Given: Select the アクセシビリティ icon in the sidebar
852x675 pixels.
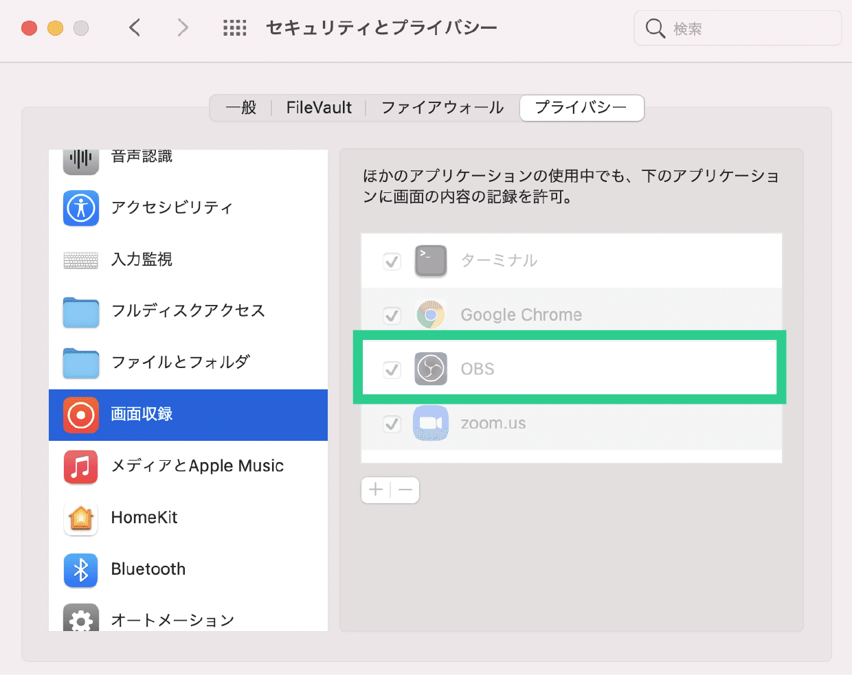Looking at the screenshot, I should [x=80, y=208].
